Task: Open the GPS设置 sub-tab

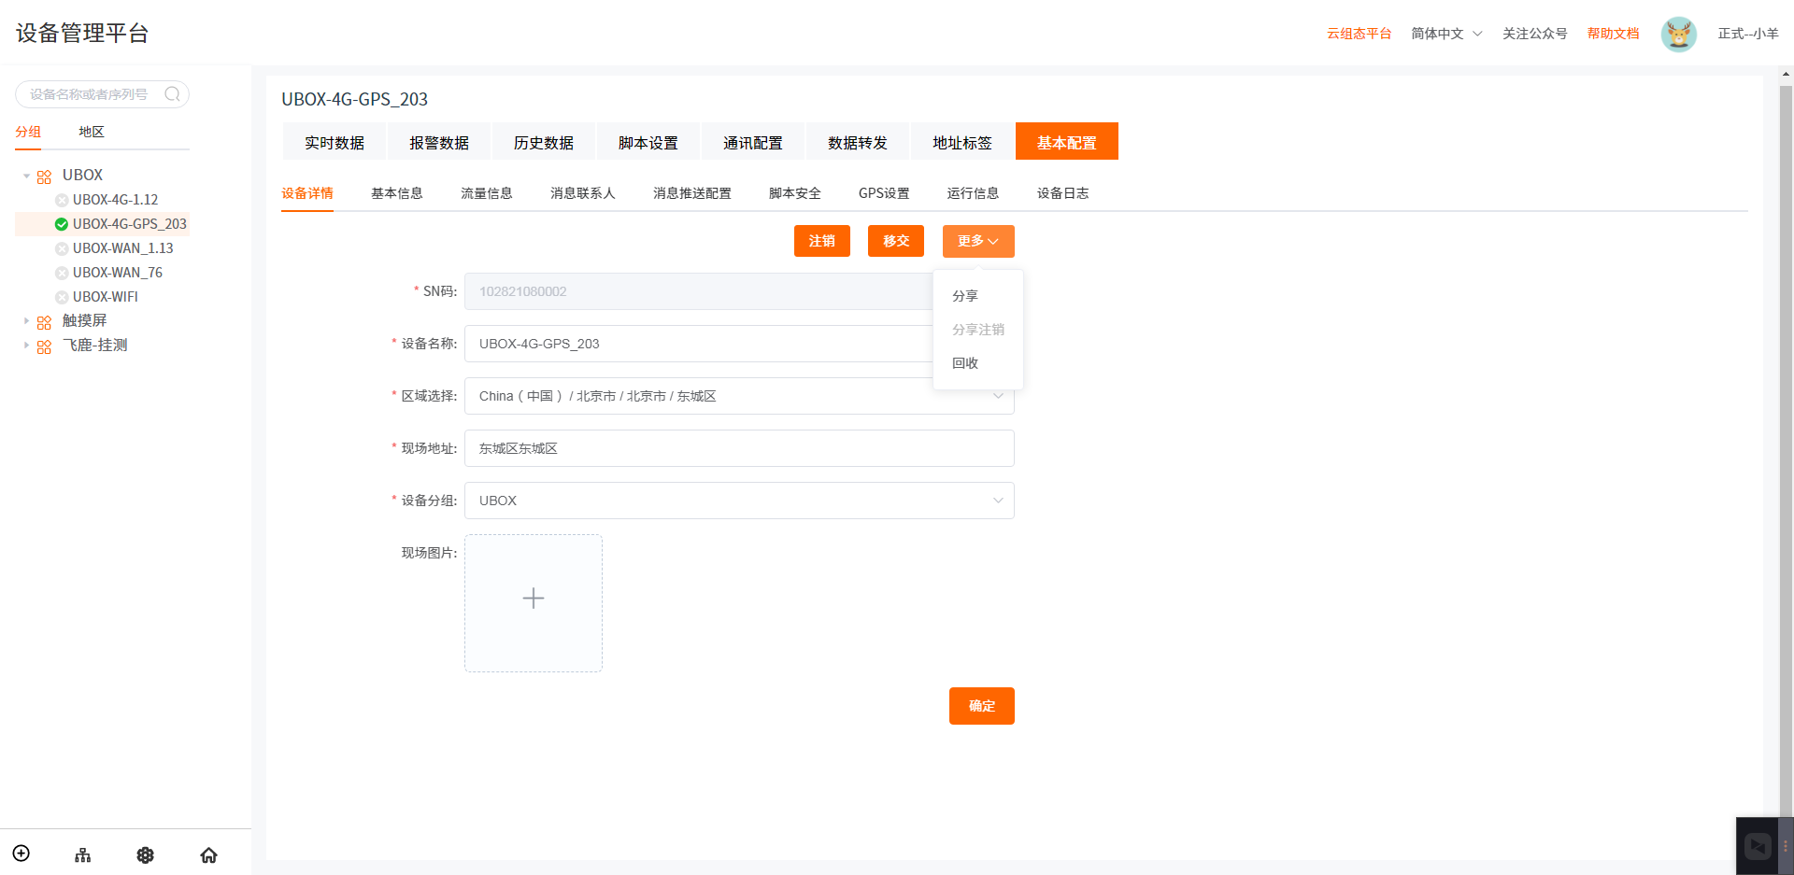Action: coord(884,193)
